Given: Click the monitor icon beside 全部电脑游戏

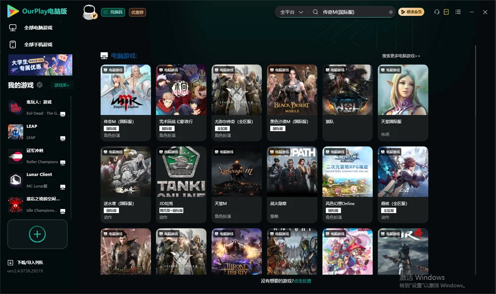Looking at the screenshot, I should (x=13, y=28).
